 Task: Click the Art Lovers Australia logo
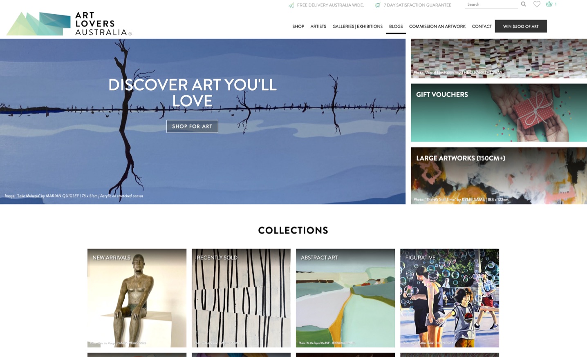[x=69, y=23]
